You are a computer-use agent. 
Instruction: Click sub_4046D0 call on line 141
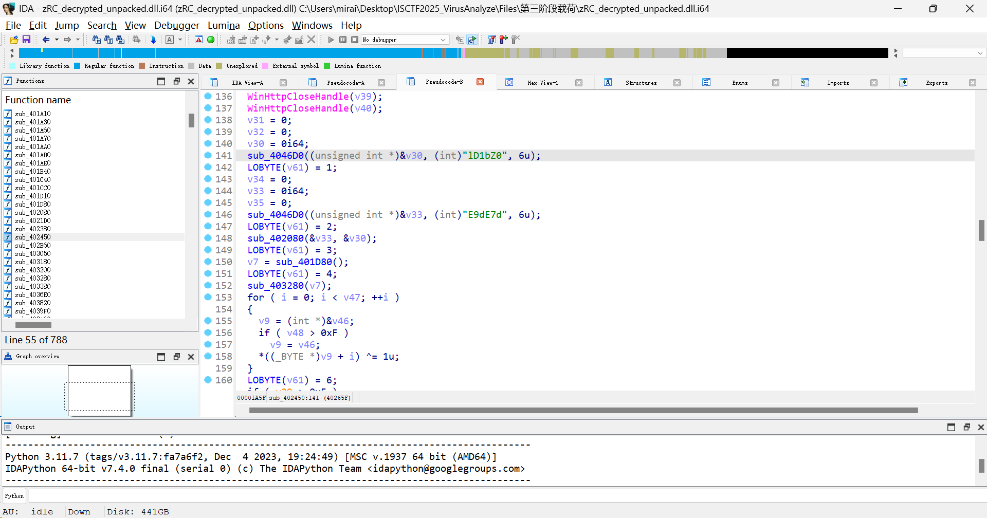click(x=276, y=156)
